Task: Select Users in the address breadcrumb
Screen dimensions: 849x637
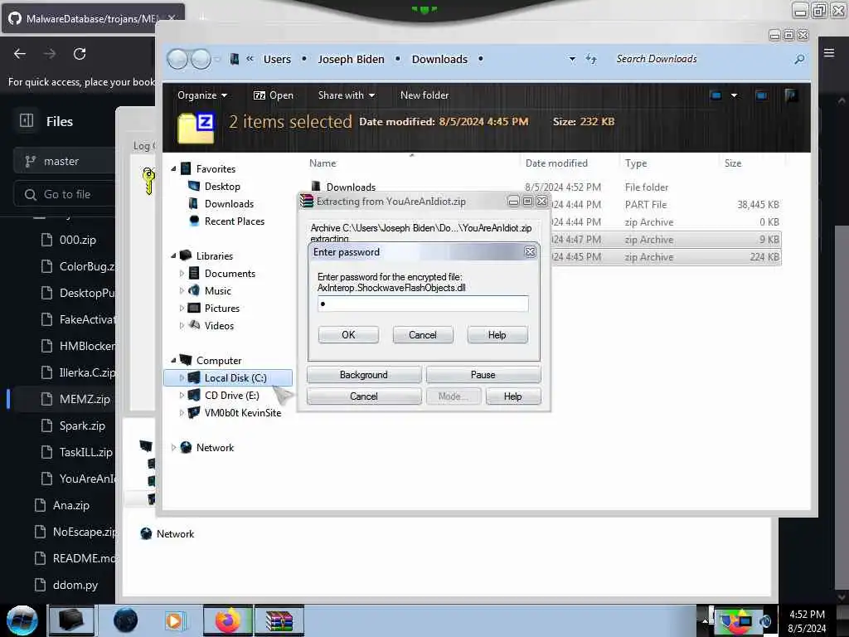Action: pyautogui.click(x=277, y=59)
